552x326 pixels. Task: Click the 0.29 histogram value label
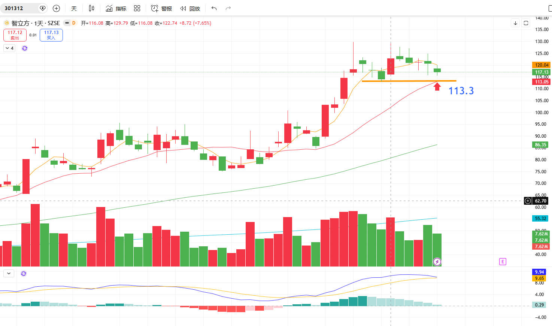tap(539, 305)
